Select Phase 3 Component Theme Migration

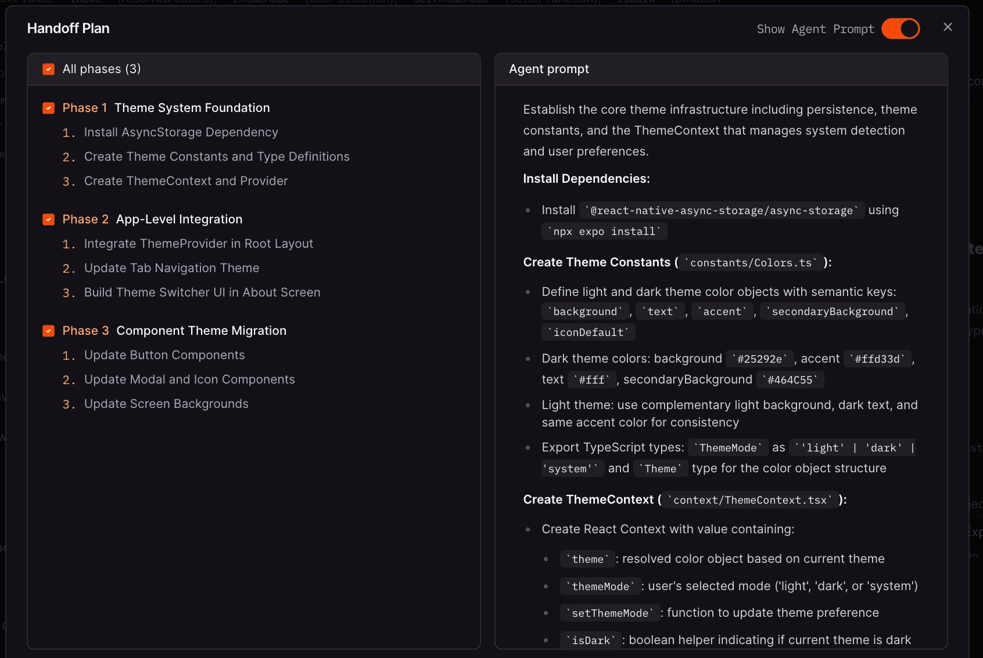click(201, 331)
